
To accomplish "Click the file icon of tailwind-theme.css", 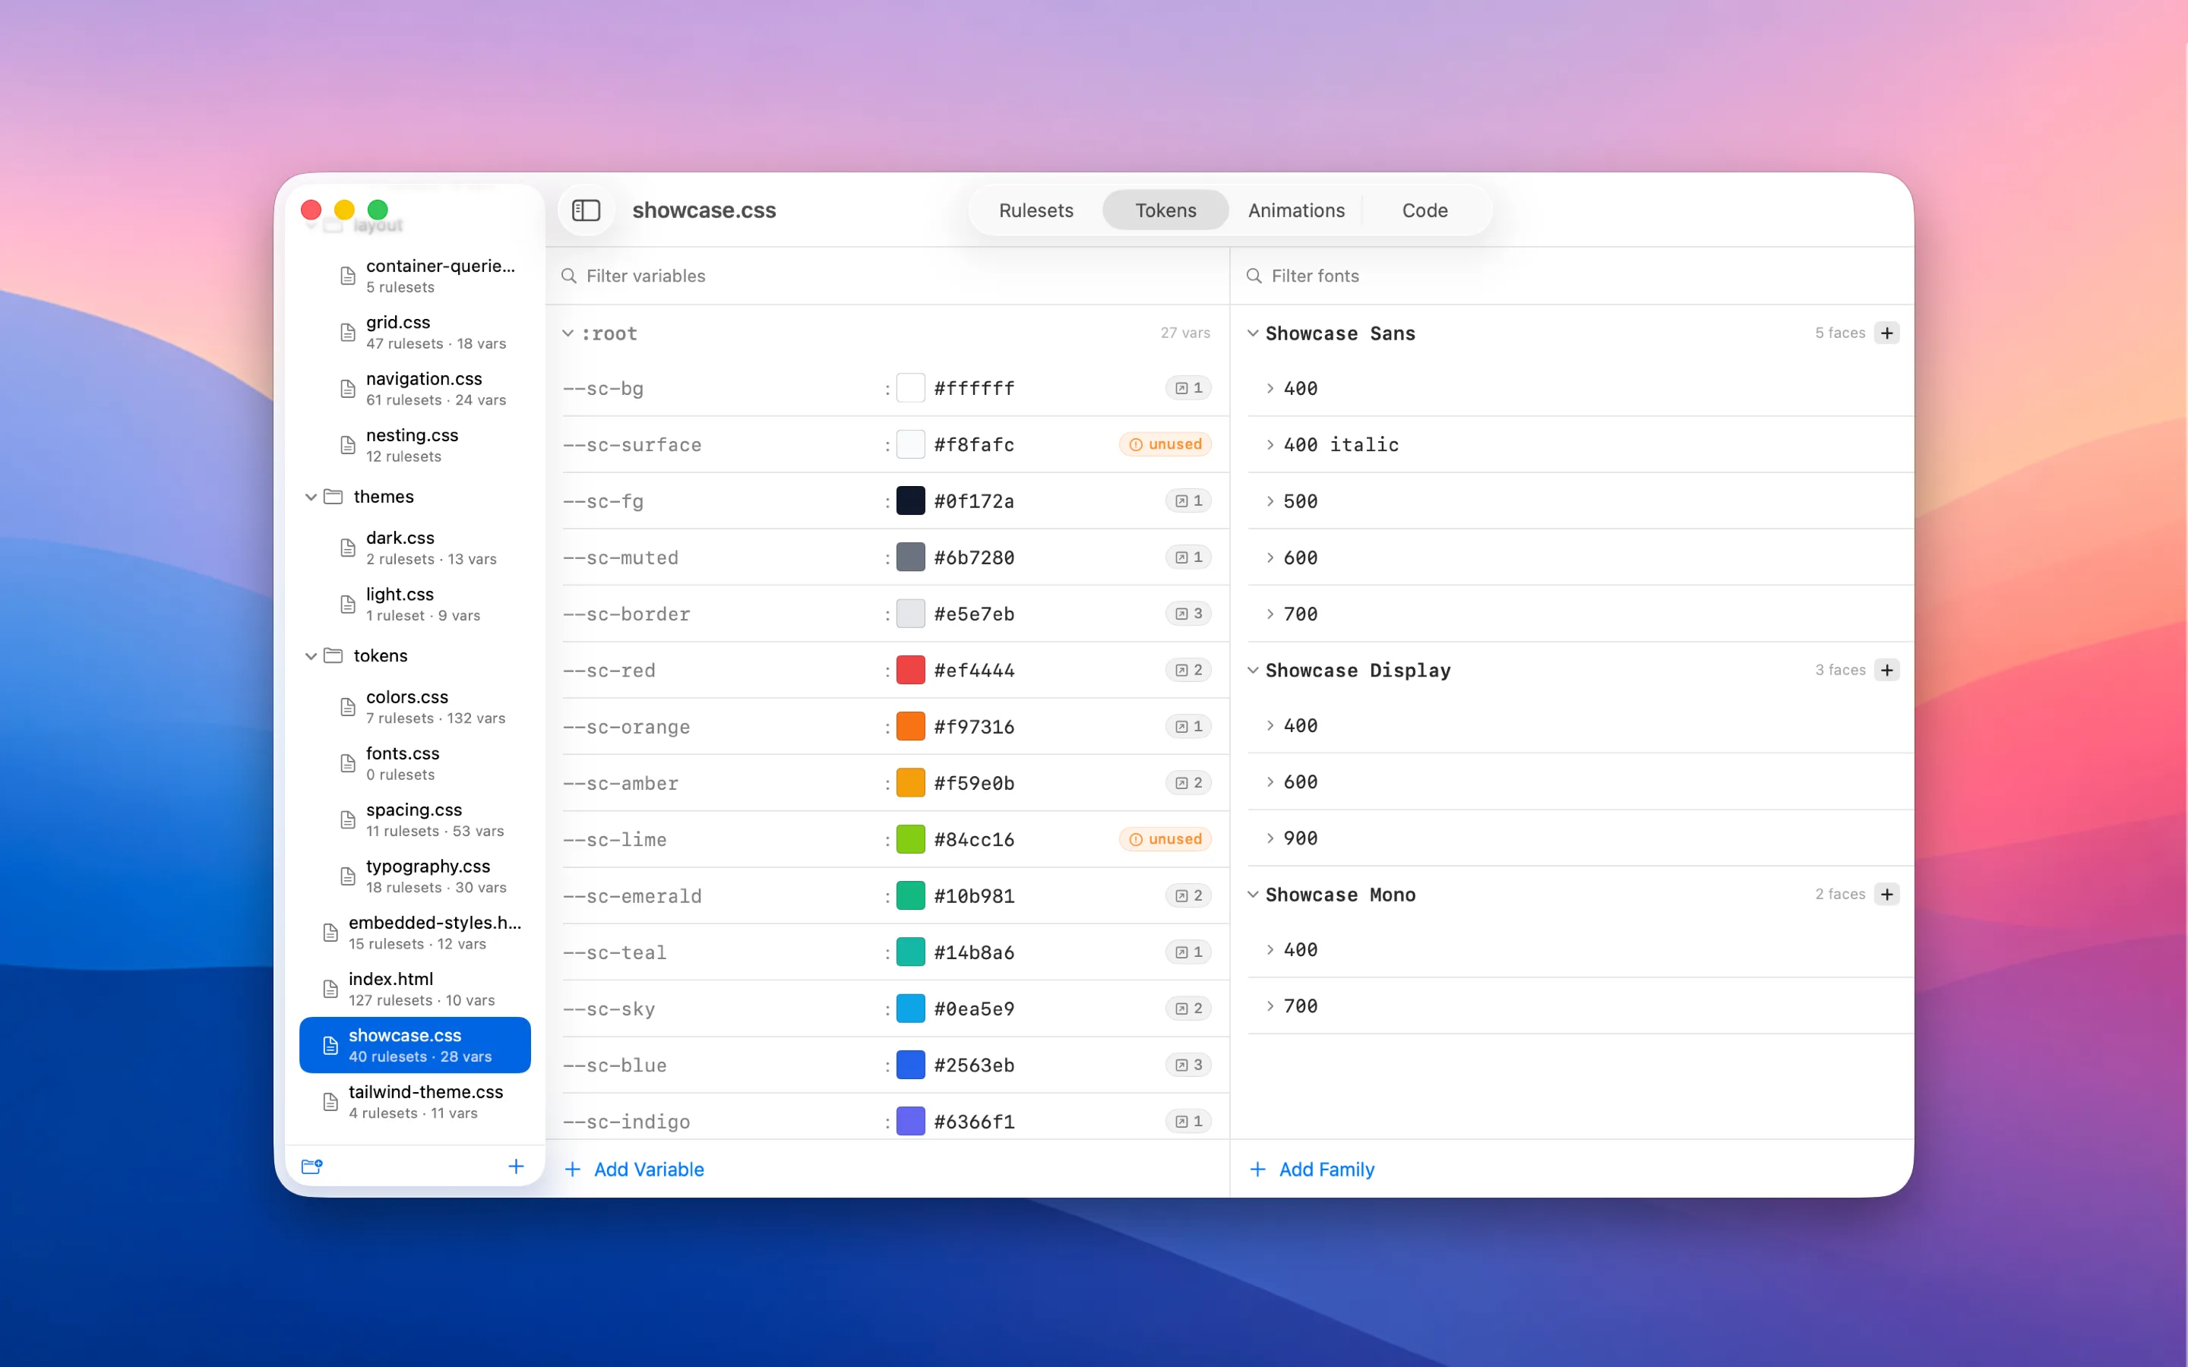I will 331,1102.
